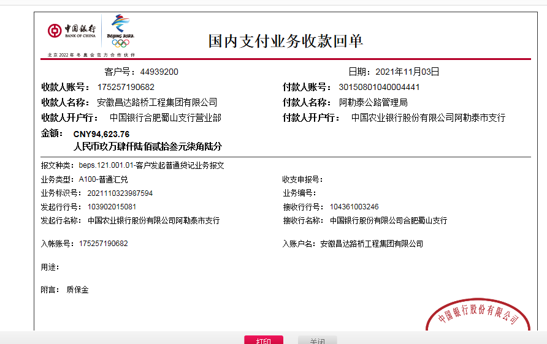Click the business ID 2021110323987594
Image resolution: width=547 pixels, height=344 pixels.
tap(116, 193)
